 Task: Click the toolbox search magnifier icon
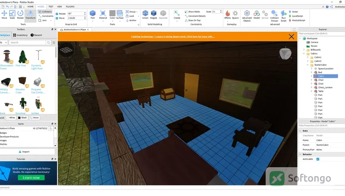[48, 43]
